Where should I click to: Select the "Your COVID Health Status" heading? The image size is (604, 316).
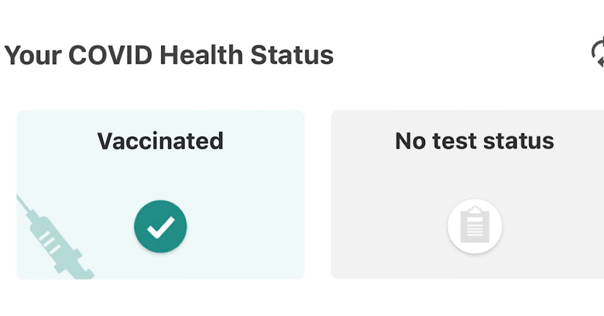point(169,55)
